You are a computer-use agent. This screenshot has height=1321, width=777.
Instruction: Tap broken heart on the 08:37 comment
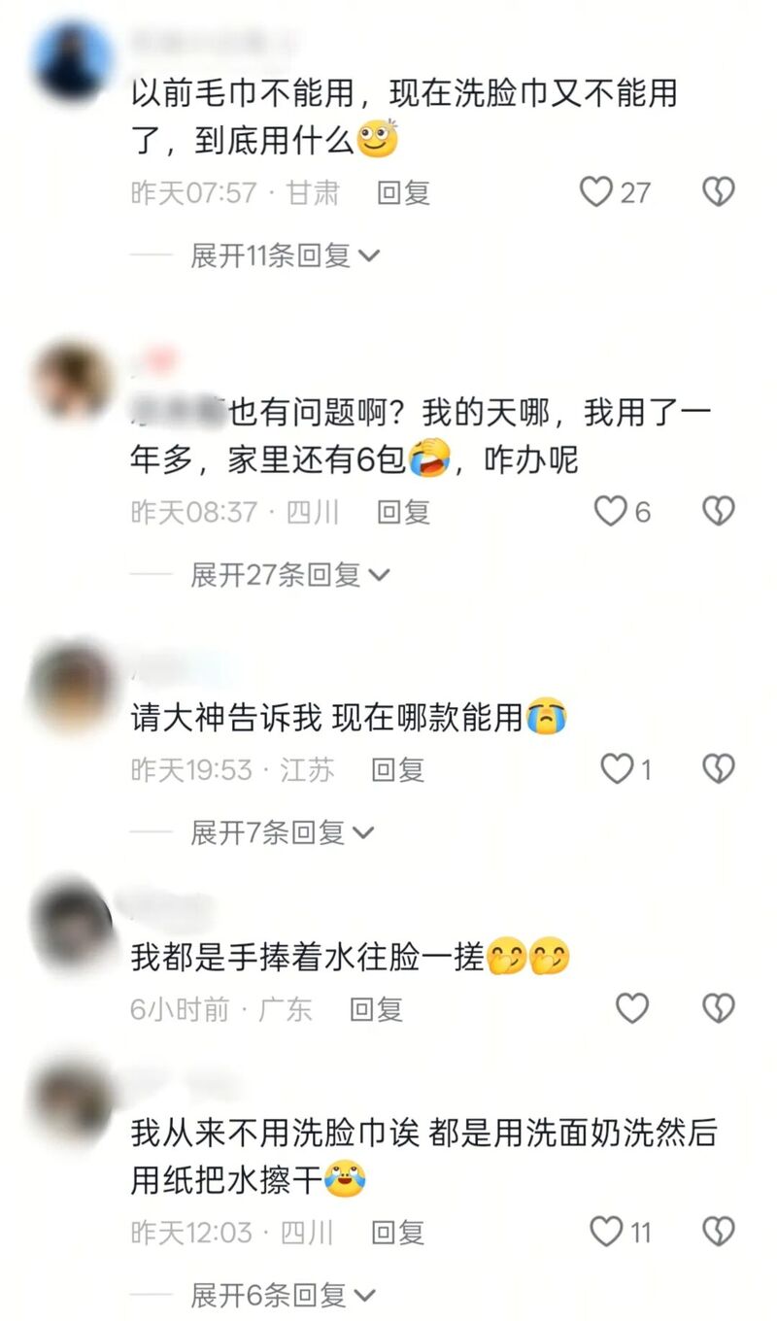(719, 511)
